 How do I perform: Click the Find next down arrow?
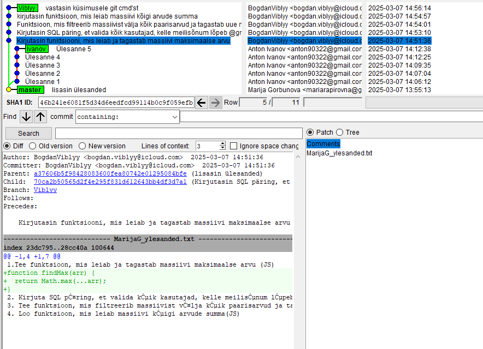(x=26, y=117)
